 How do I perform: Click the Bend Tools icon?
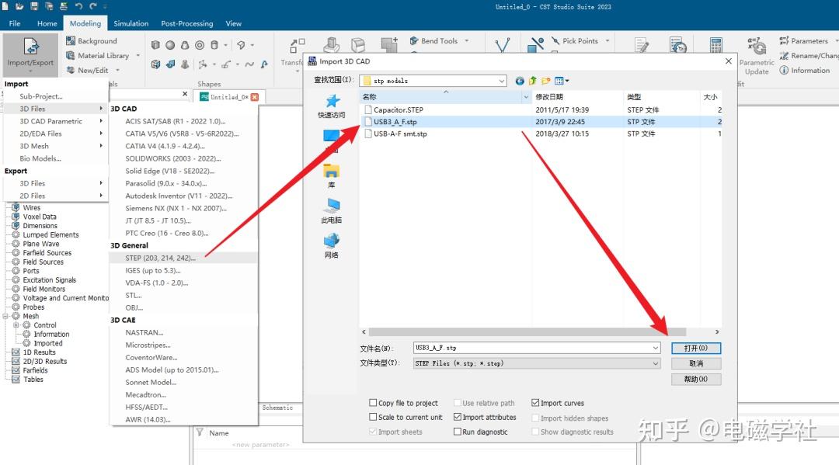(x=414, y=40)
